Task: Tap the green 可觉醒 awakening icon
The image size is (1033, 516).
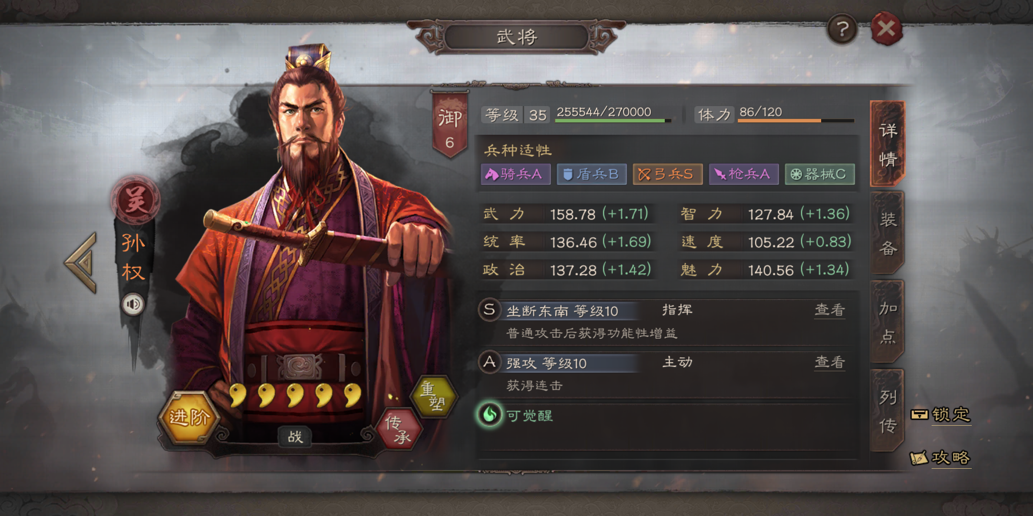Action: [489, 415]
